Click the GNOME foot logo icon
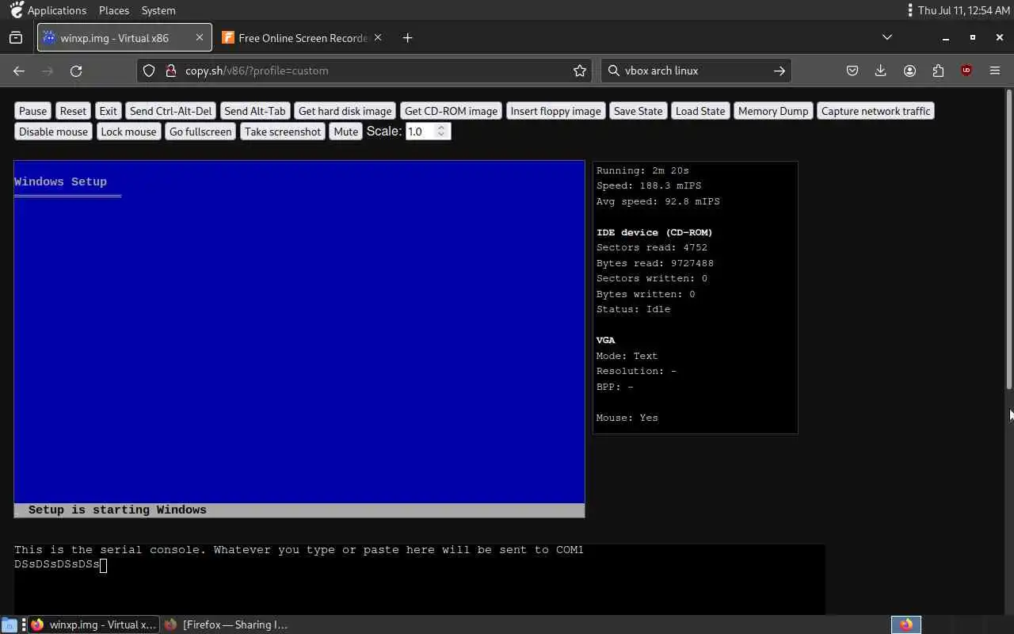 16,10
